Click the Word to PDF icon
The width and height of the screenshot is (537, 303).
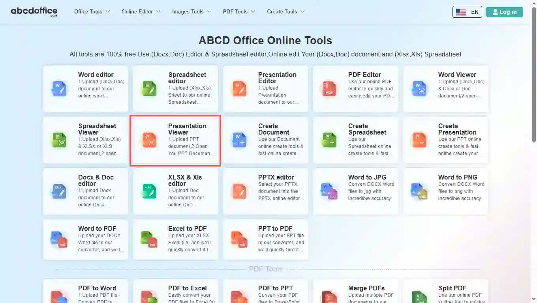59,239
